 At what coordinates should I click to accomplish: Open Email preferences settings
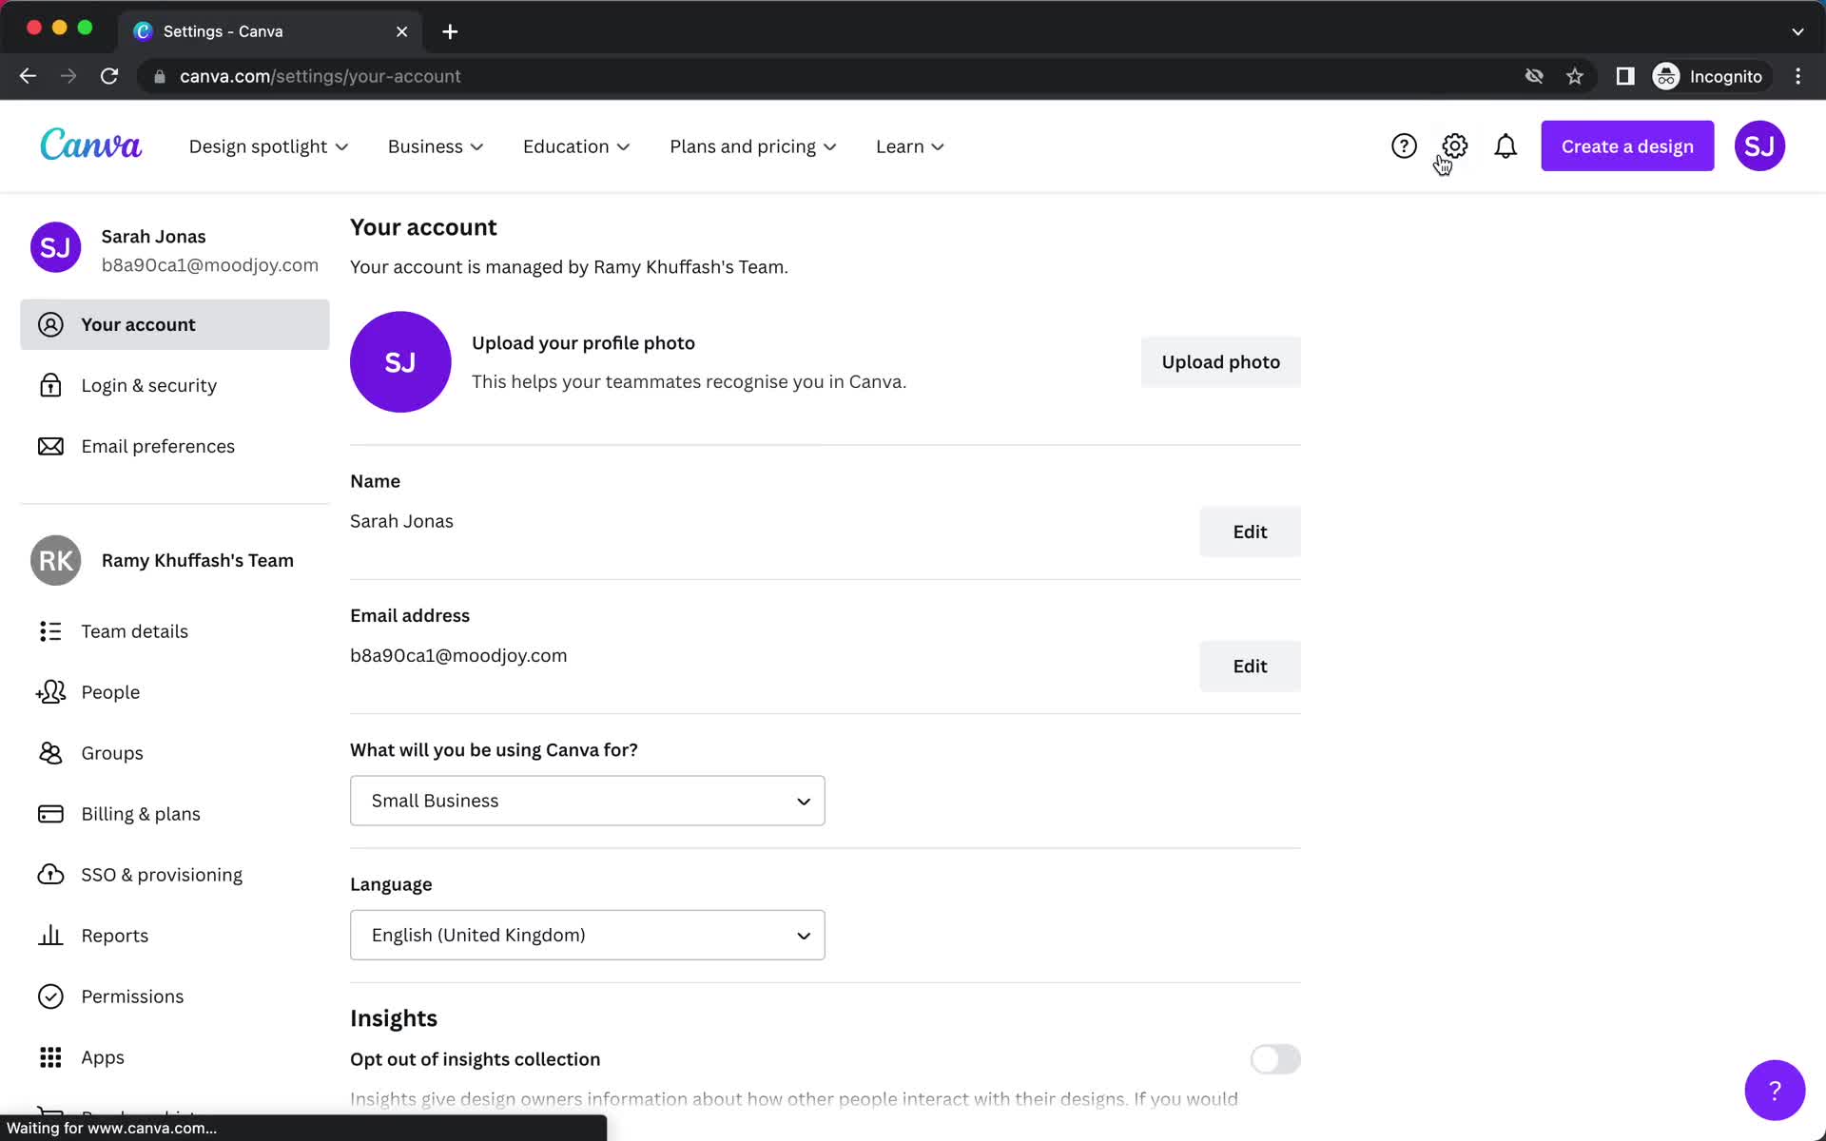click(x=175, y=446)
